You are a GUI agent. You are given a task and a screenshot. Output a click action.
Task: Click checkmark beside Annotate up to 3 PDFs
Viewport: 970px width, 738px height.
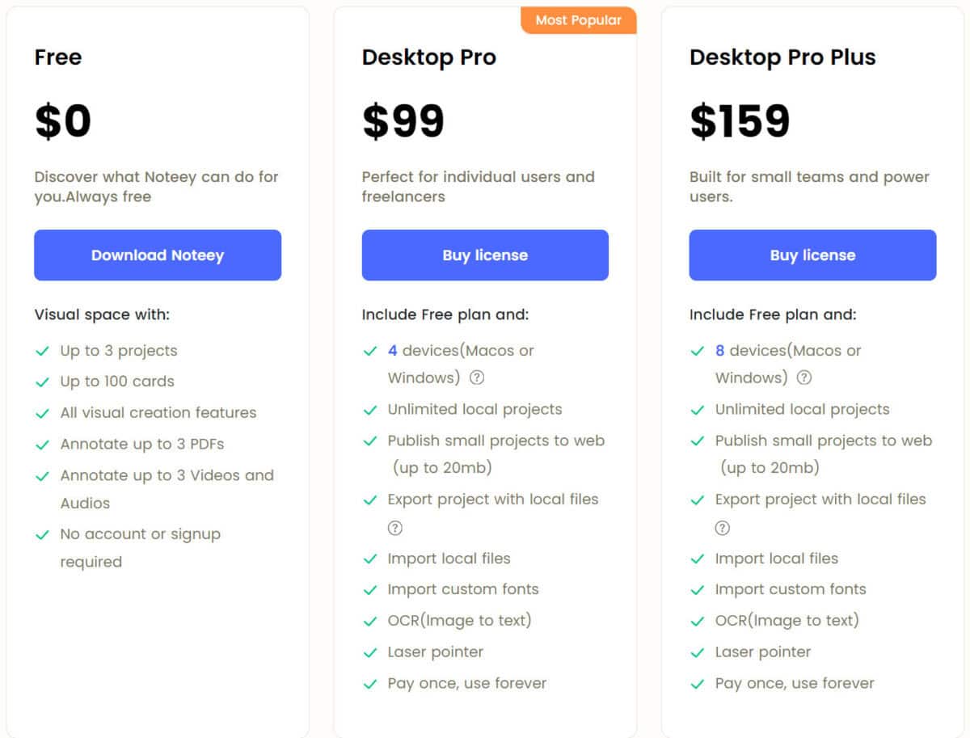click(x=43, y=445)
